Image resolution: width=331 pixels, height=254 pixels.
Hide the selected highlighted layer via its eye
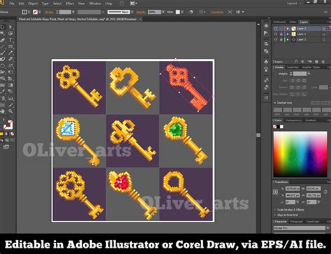click(x=276, y=29)
